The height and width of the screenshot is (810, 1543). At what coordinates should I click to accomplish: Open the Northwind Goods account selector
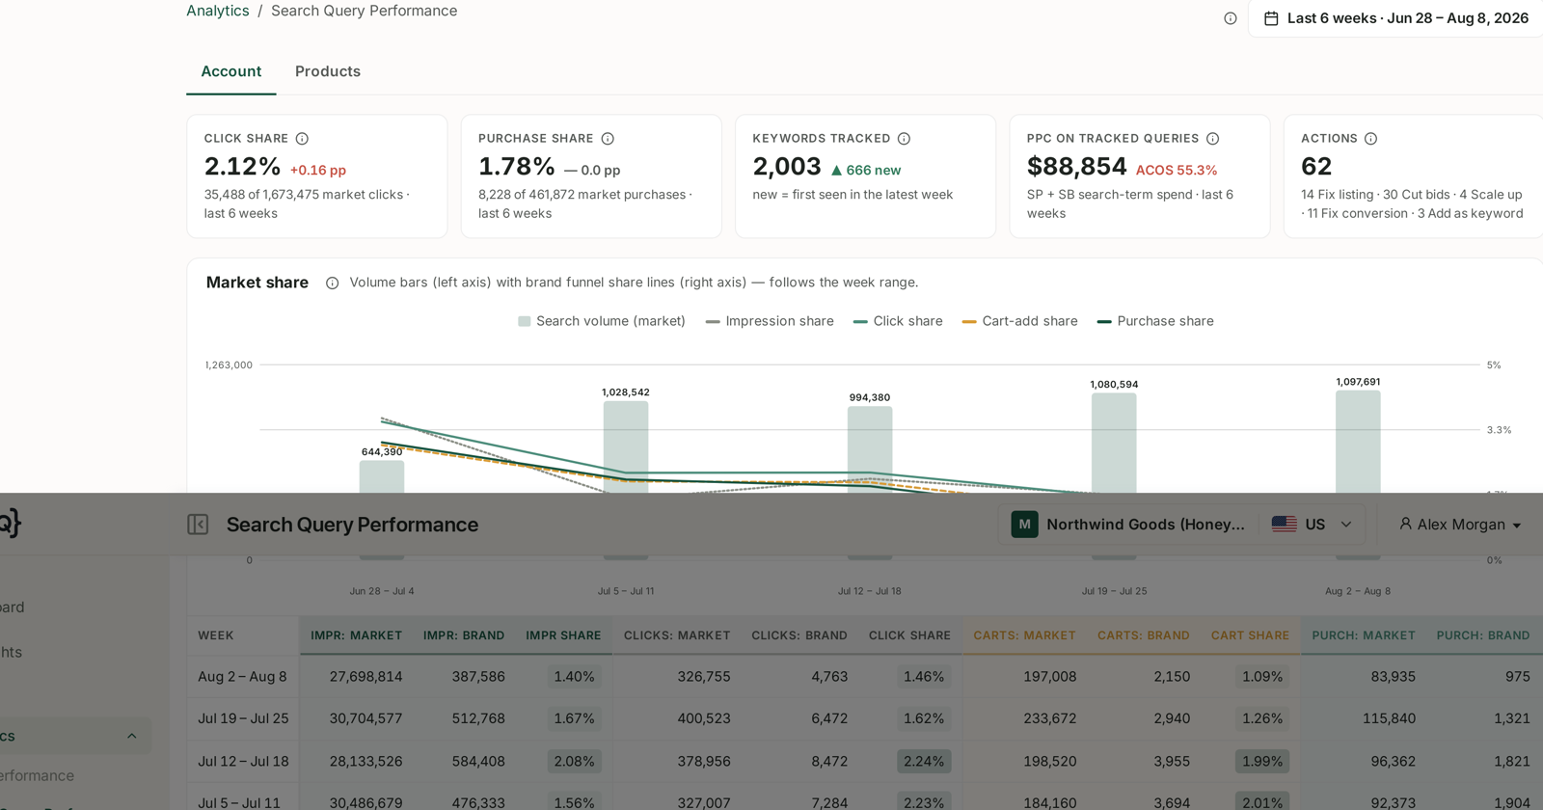coord(1128,525)
